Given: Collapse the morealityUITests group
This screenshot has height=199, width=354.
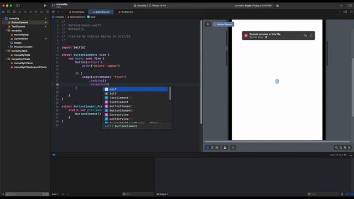Looking at the screenshot, I should (6, 59).
